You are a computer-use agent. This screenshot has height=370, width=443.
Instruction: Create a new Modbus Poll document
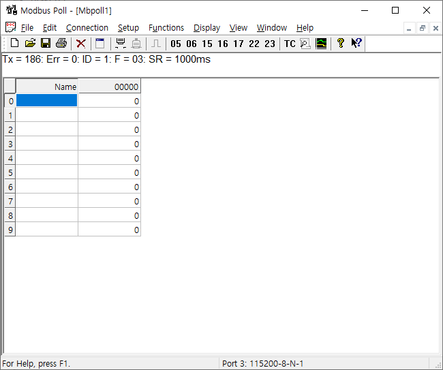tap(14, 44)
